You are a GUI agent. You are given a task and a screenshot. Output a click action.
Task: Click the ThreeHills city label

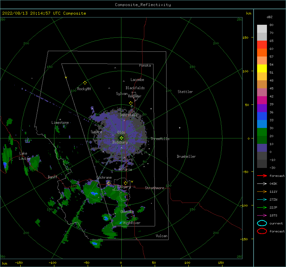click(x=160, y=139)
